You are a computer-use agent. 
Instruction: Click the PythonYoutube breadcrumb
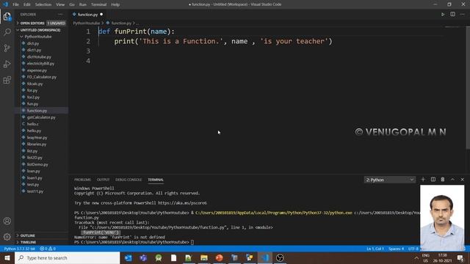[87, 23]
